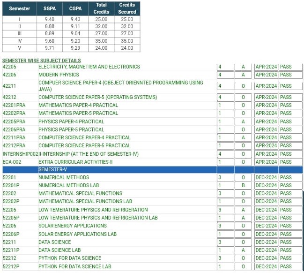Click the Total Credits column header
Screen dimensions: 304x273
pyautogui.click(x=101, y=8)
